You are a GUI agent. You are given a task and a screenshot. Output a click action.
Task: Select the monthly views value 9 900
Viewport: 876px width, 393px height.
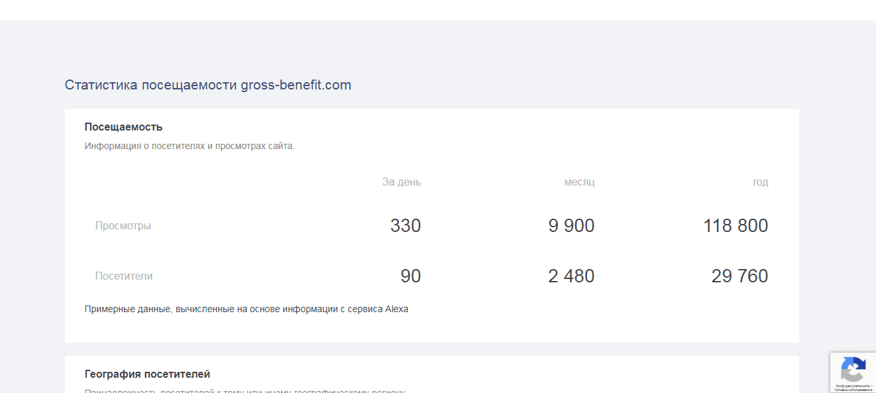coord(571,225)
